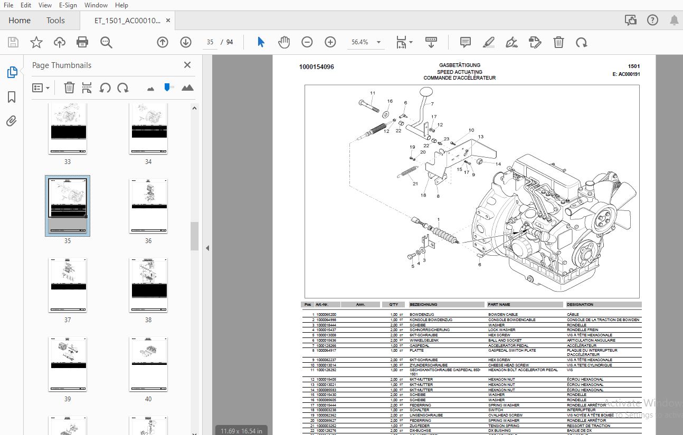Select page 38 thumbnail
The height and width of the screenshot is (435, 683).
click(x=148, y=285)
